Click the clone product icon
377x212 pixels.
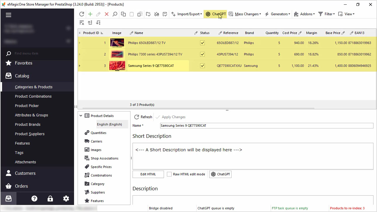pyautogui.click(x=140, y=14)
